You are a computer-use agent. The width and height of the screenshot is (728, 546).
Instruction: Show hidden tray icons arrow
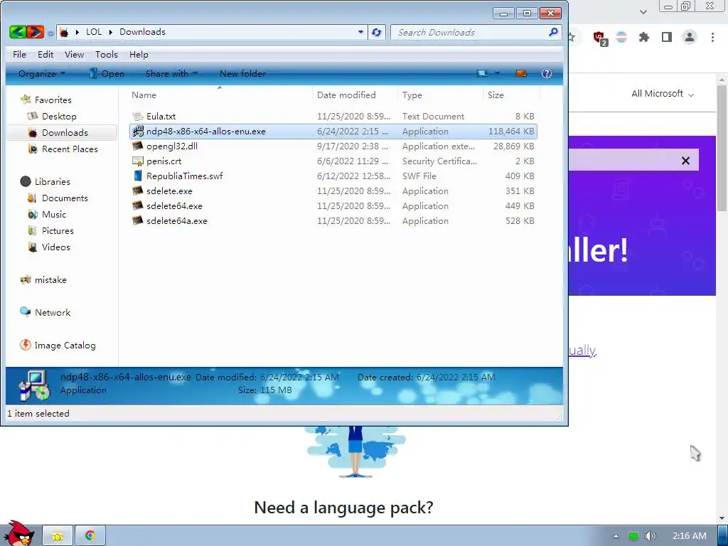click(x=616, y=536)
